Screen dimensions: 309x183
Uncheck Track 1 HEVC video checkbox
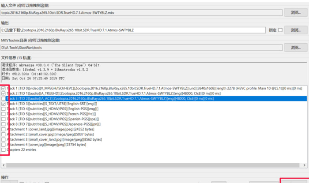pos(4,89)
